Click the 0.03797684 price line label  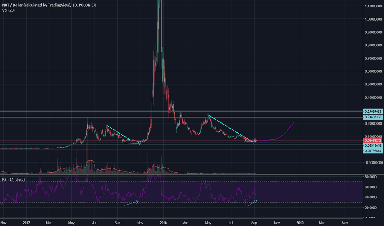[x=373, y=151]
